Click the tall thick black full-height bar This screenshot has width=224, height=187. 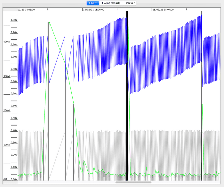(x=127, y=96)
